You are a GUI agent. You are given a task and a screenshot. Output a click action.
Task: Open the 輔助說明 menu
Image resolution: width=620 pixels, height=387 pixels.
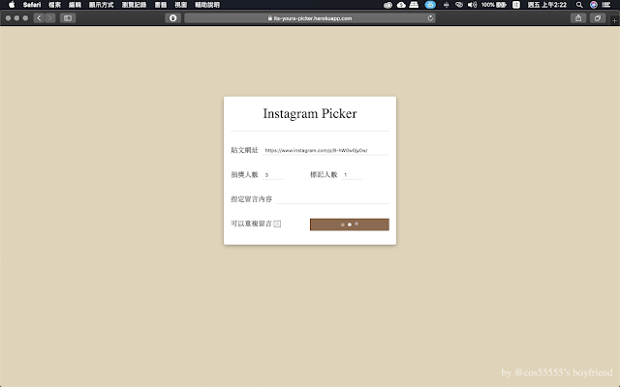(207, 5)
